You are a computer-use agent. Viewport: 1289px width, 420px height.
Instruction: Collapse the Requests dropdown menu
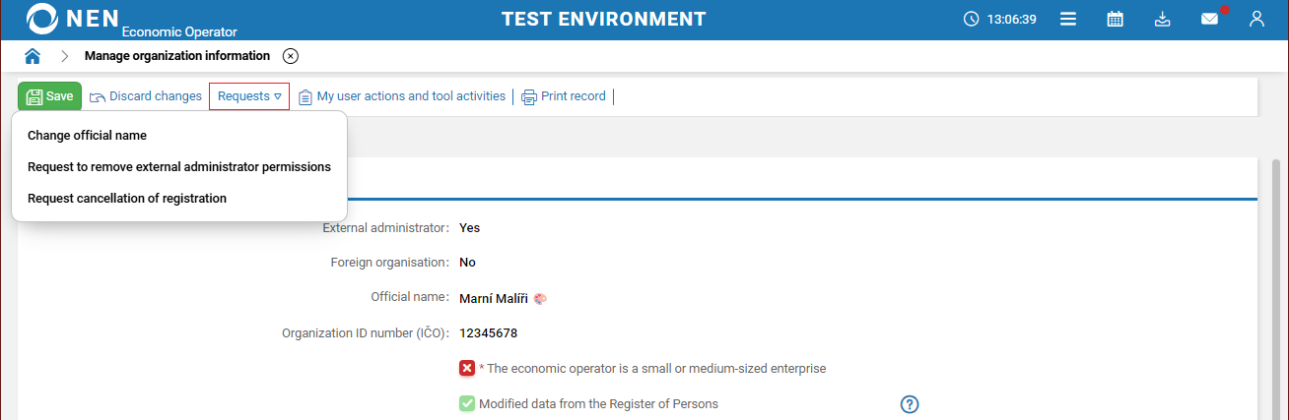(x=249, y=96)
